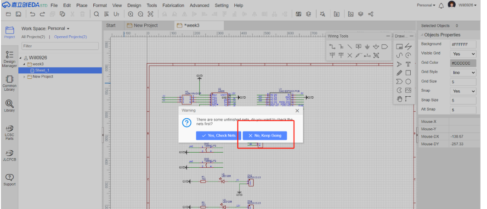Click the Grid Size input field
The height and width of the screenshot is (209, 487).
(463, 82)
